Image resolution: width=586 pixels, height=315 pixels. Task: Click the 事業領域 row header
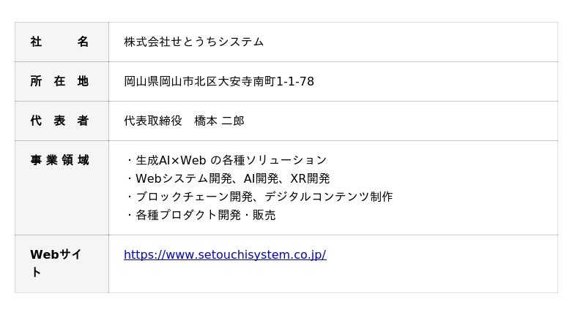pos(59,161)
